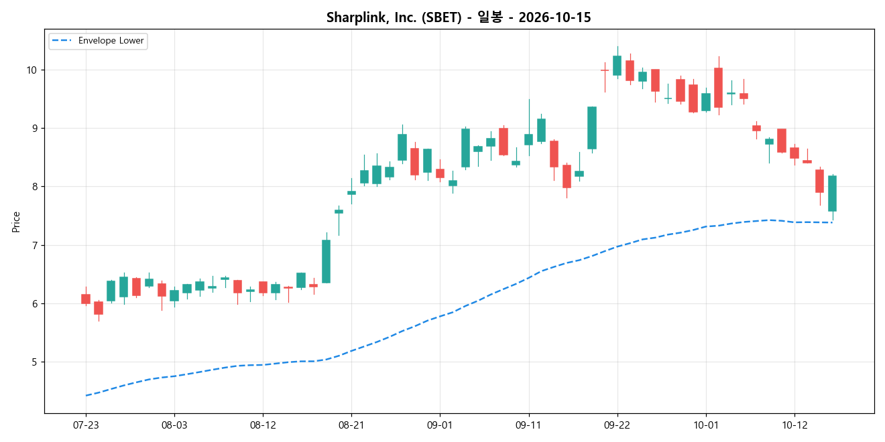Image resolution: width=885 pixels, height=442 pixels.
Task: Click the Envelope Lower legend label
Action: tap(111, 41)
